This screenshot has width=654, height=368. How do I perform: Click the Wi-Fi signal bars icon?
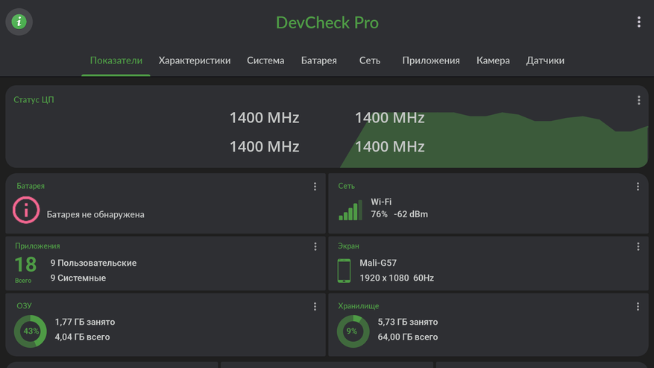[x=350, y=210]
